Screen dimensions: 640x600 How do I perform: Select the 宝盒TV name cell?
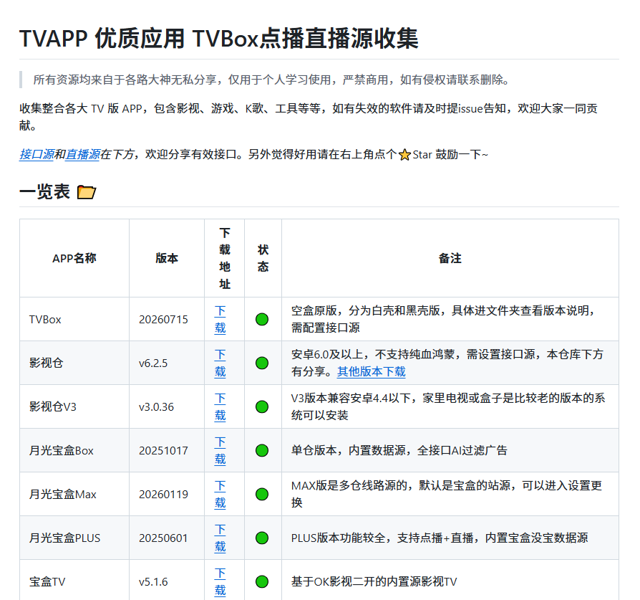[74, 581]
